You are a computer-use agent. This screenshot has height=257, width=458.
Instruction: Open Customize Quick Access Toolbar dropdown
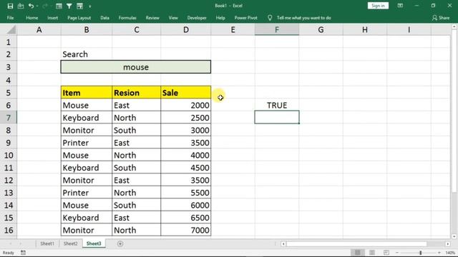coord(90,6)
